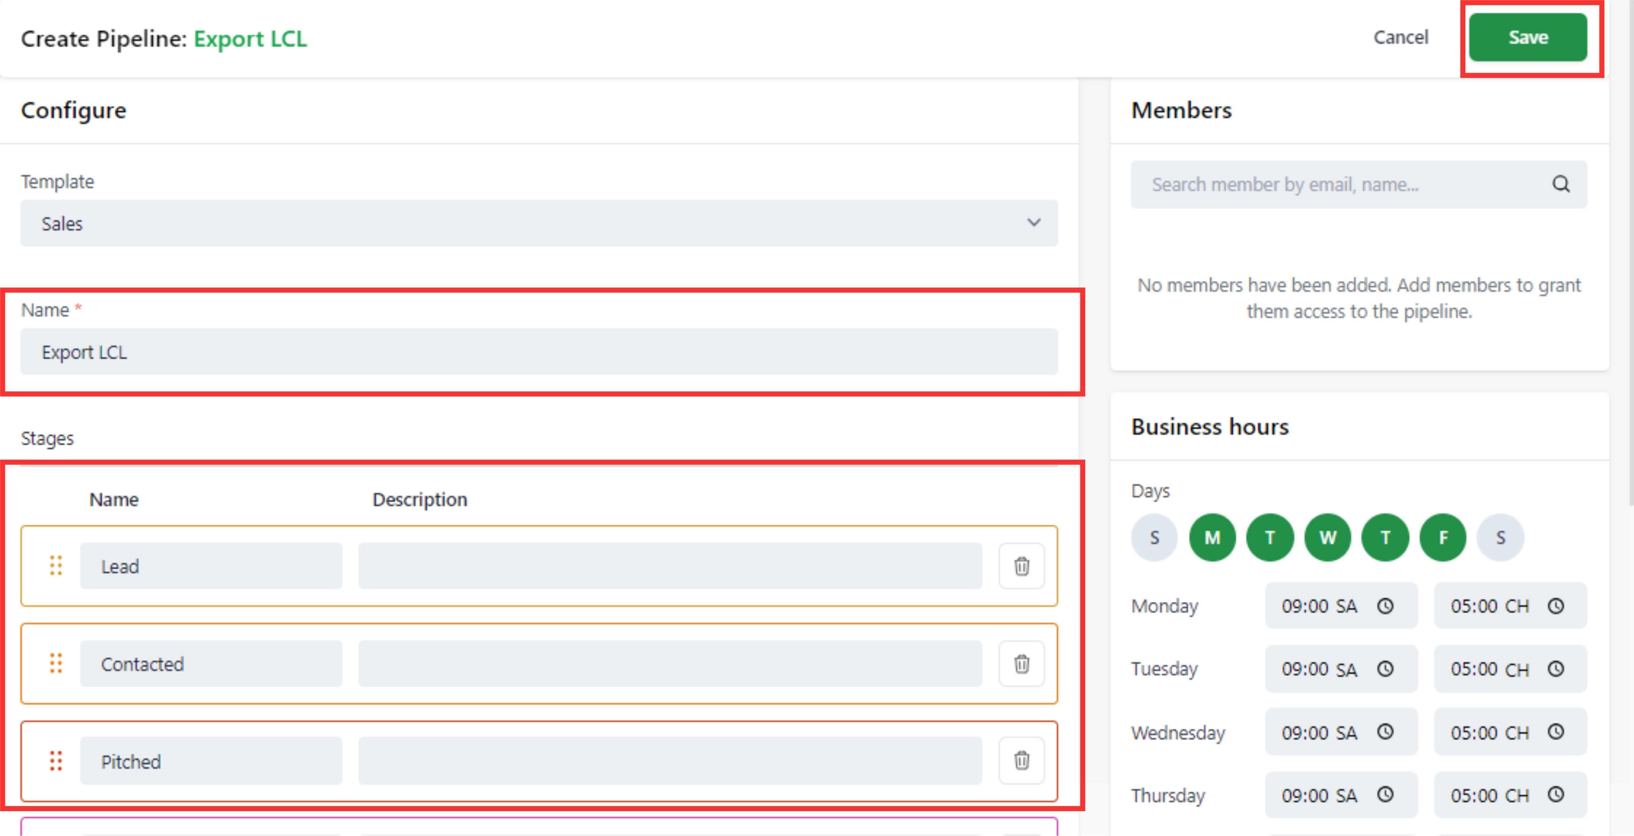Click the pipeline Name input field
The height and width of the screenshot is (836, 1634).
click(538, 351)
